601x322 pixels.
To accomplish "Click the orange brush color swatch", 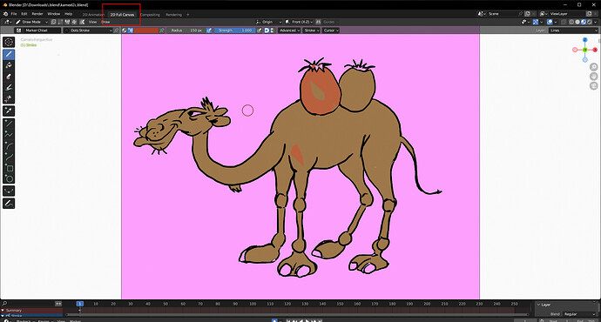I will [145, 30].
